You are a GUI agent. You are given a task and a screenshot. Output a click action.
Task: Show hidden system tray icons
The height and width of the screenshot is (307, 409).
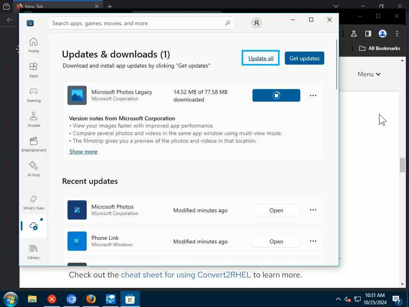tap(338, 299)
